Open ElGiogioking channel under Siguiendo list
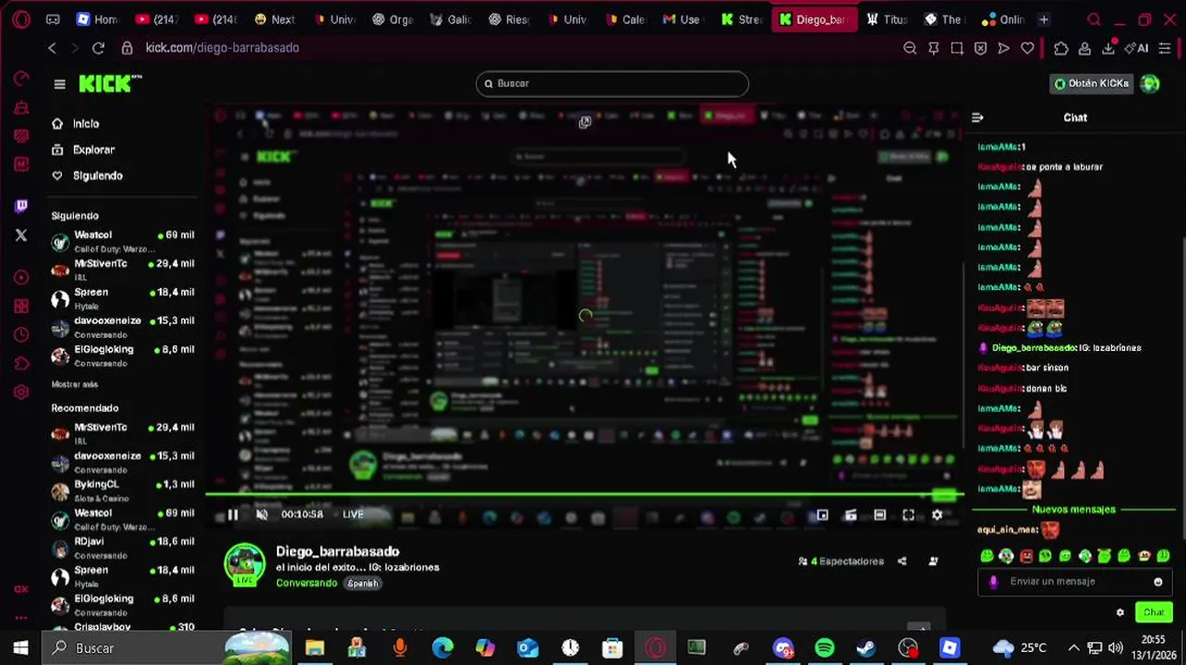 point(123,355)
